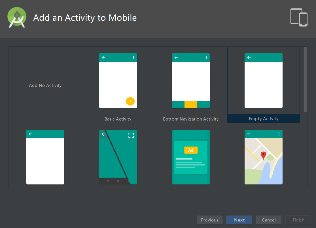316x228 pixels.
Task: Pick the Google Maps Activity thumbnail
Action: click(263, 157)
